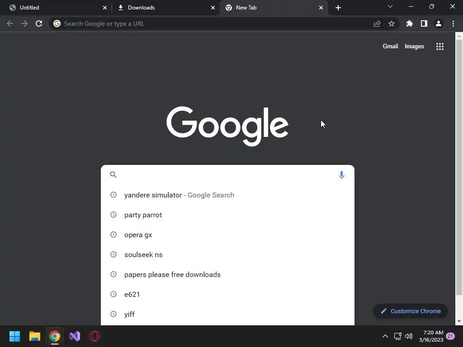
Task: Go forward using the forward arrow
Action: click(x=24, y=23)
